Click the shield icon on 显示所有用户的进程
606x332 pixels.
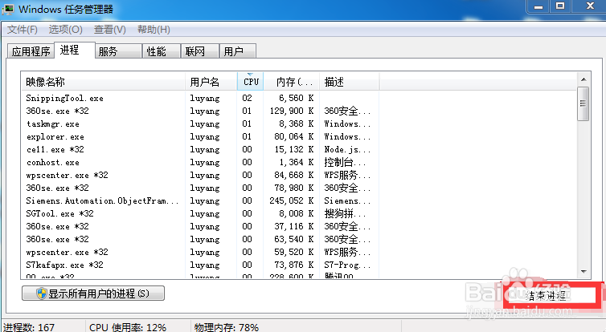coord(41,294)
